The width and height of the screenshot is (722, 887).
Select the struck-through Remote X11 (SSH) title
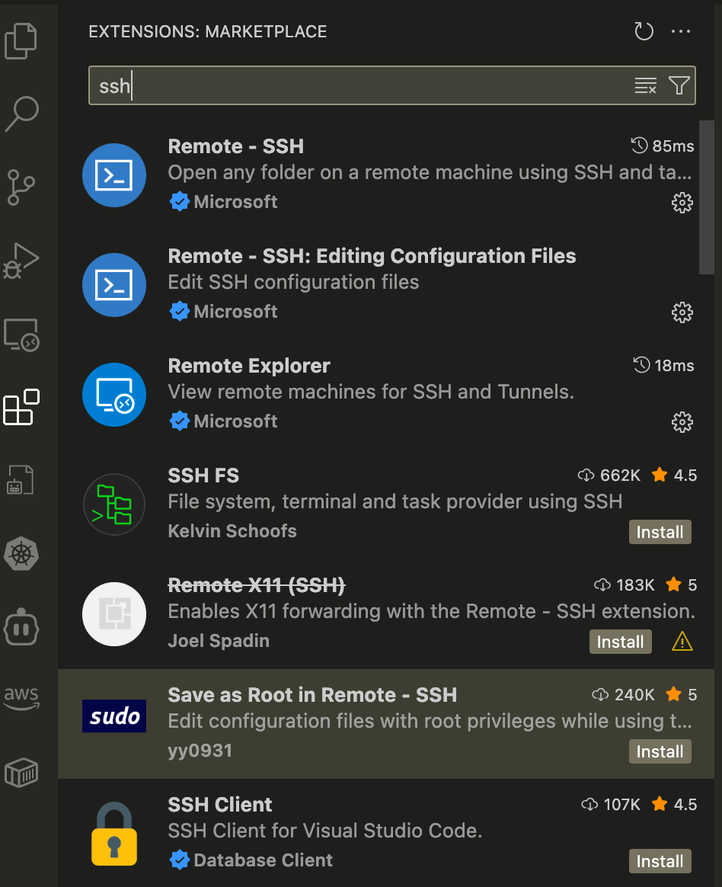pos(256,585)
